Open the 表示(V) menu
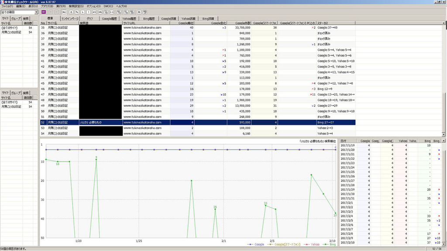Viewport: 447px width, 251px height. pos(33,6)
